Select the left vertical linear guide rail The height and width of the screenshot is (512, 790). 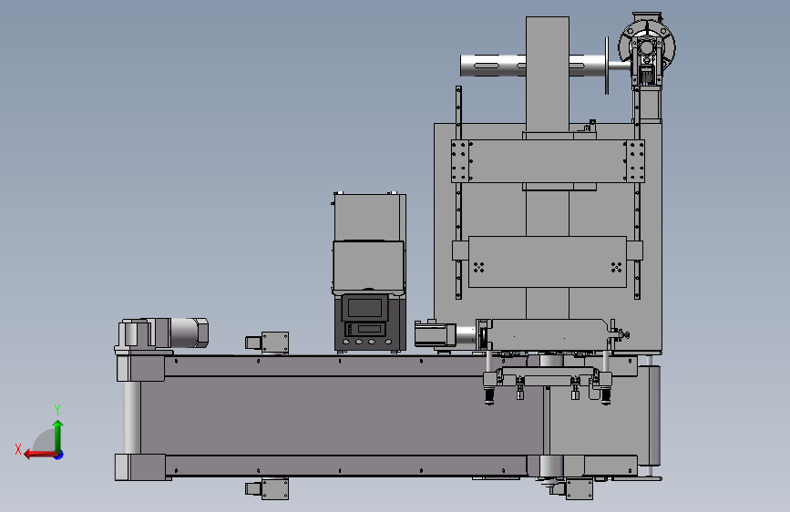pos(458,192)
